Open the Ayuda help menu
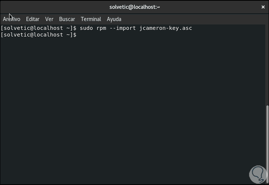Image resolution: width=269 pixels, height=185 pixels. pos(114,19)
